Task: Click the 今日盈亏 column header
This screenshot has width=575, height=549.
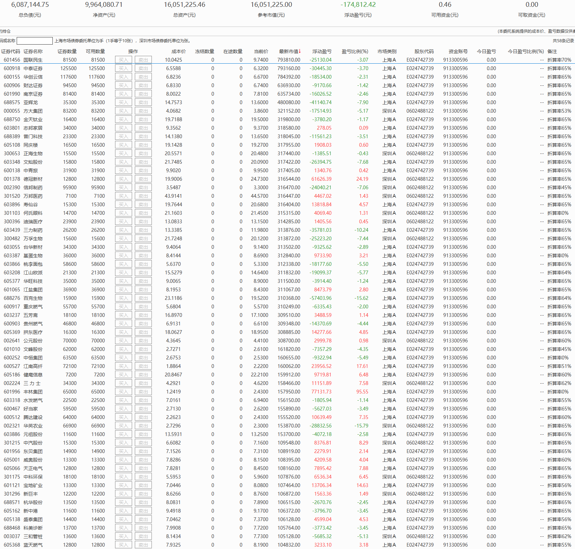Action: coord(486,51)
